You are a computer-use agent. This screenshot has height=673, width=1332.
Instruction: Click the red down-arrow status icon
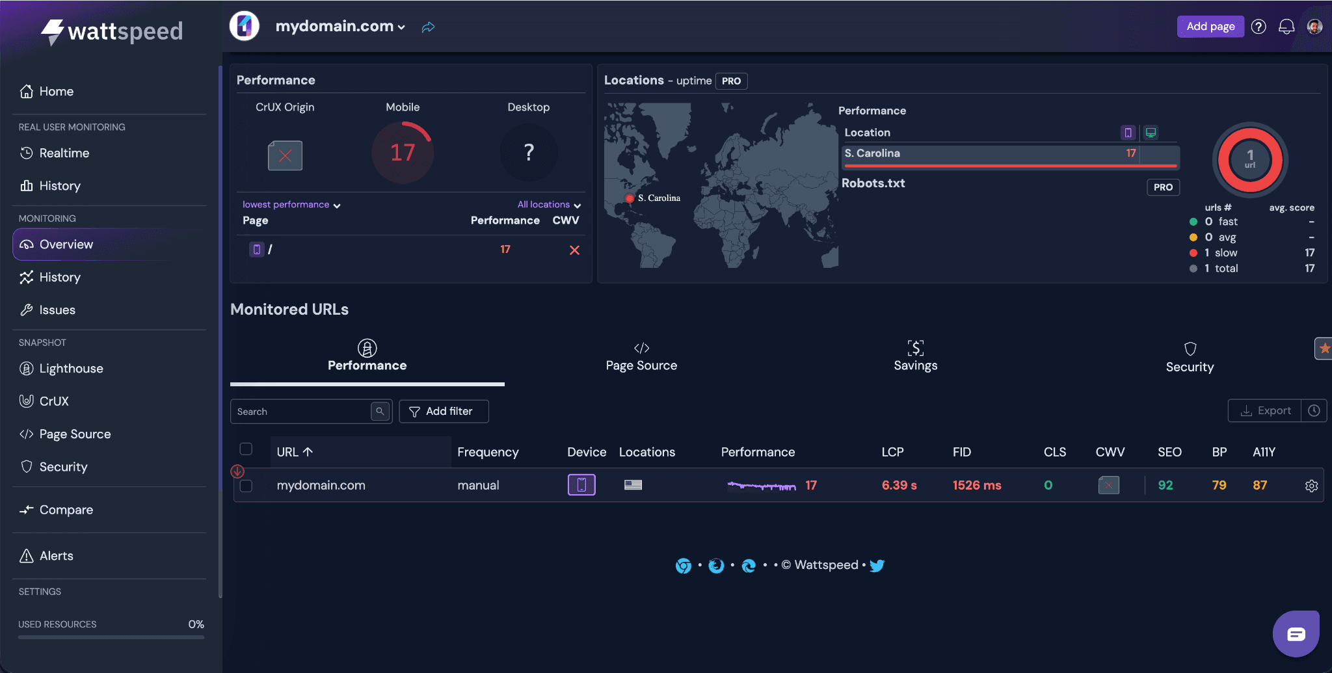click(237, 471)
